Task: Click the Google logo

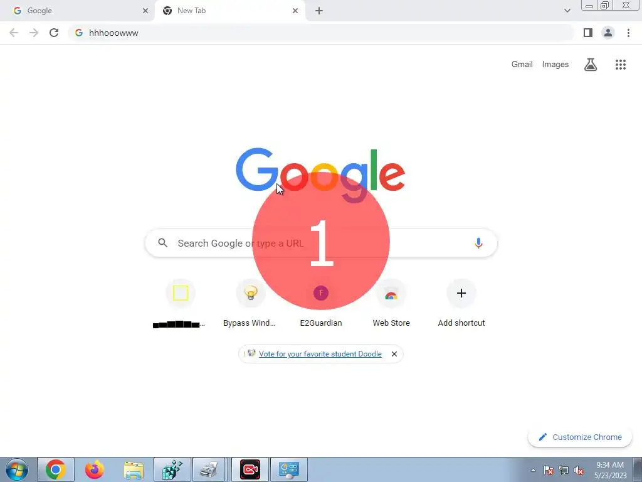Action: (x=320, y=175)
